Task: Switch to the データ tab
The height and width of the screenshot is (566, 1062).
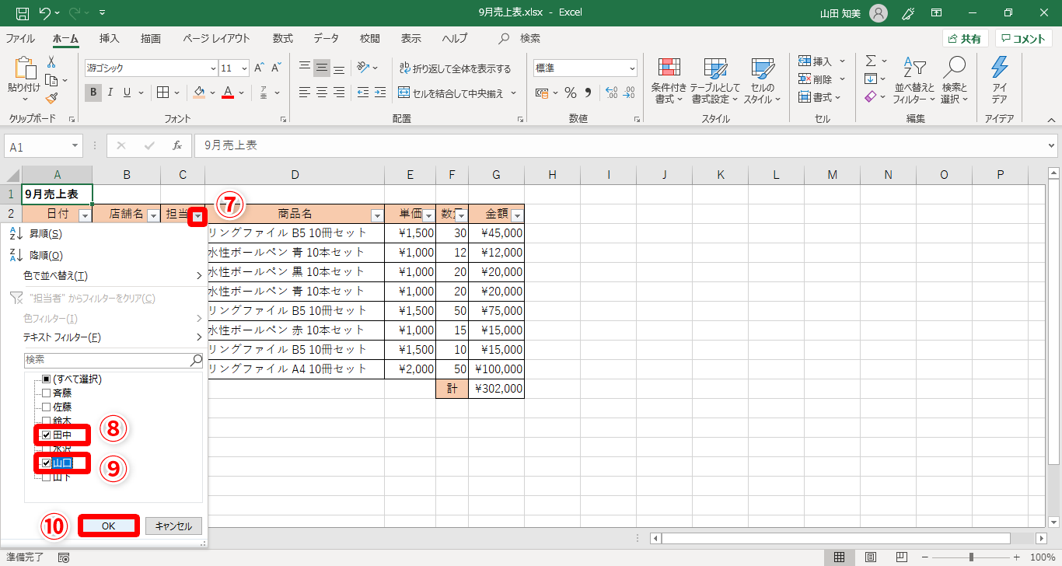Action: (x=327, y=38)
